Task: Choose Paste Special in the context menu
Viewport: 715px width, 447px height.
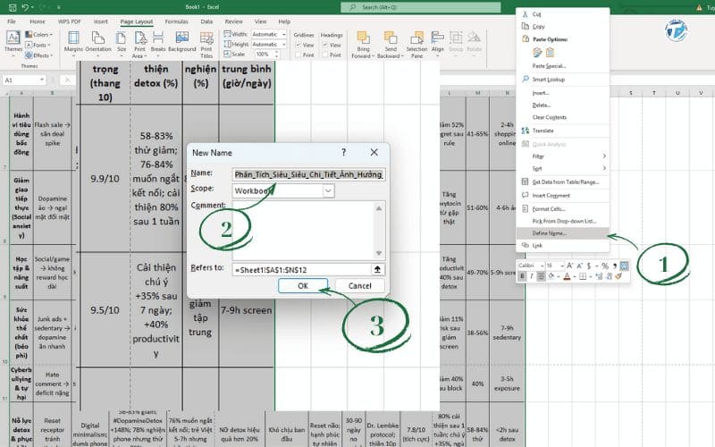Action: 562,66
